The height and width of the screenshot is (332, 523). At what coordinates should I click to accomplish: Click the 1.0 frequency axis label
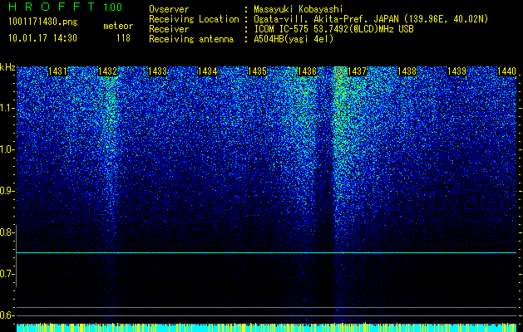(7, 149)
